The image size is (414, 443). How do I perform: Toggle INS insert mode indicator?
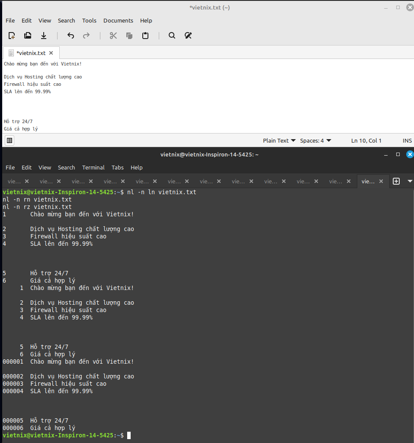click(407, 140)
